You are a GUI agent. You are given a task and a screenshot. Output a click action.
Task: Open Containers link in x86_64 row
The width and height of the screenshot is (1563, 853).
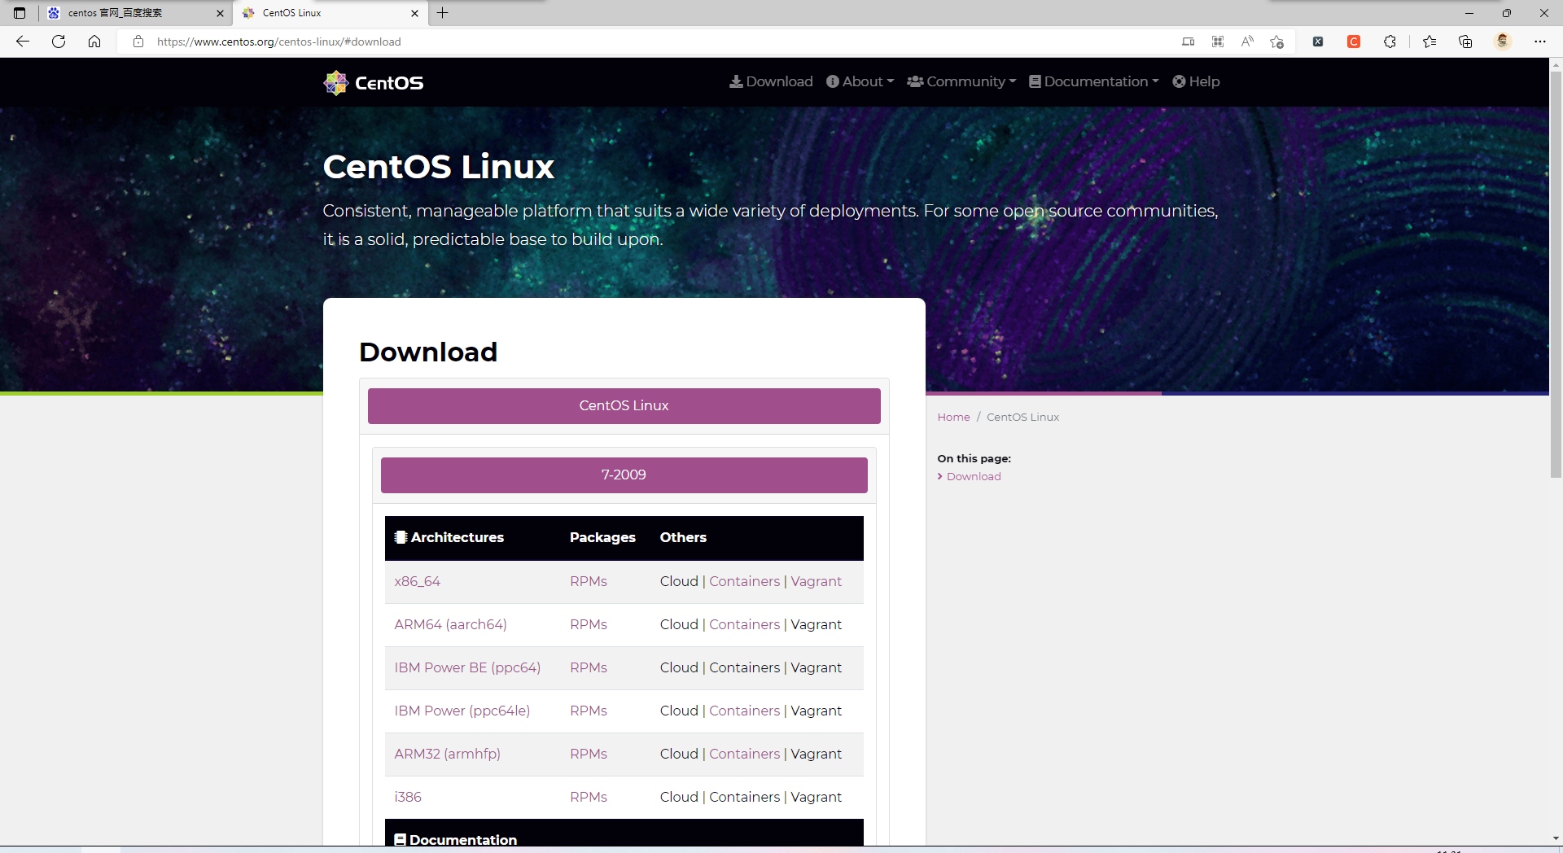pos(744,581)
